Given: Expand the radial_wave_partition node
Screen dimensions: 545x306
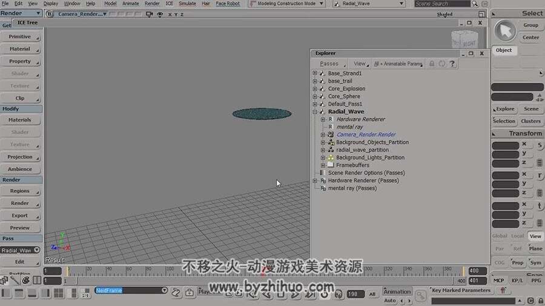Looking at the screenshot, I should tap(323, 150).
